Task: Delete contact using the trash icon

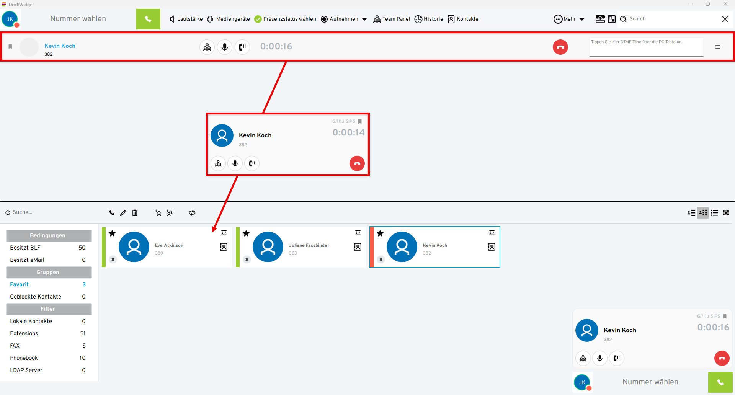Action: pos(135,213)
